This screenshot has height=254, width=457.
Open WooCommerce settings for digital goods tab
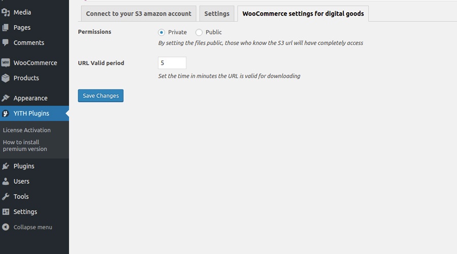303,14
